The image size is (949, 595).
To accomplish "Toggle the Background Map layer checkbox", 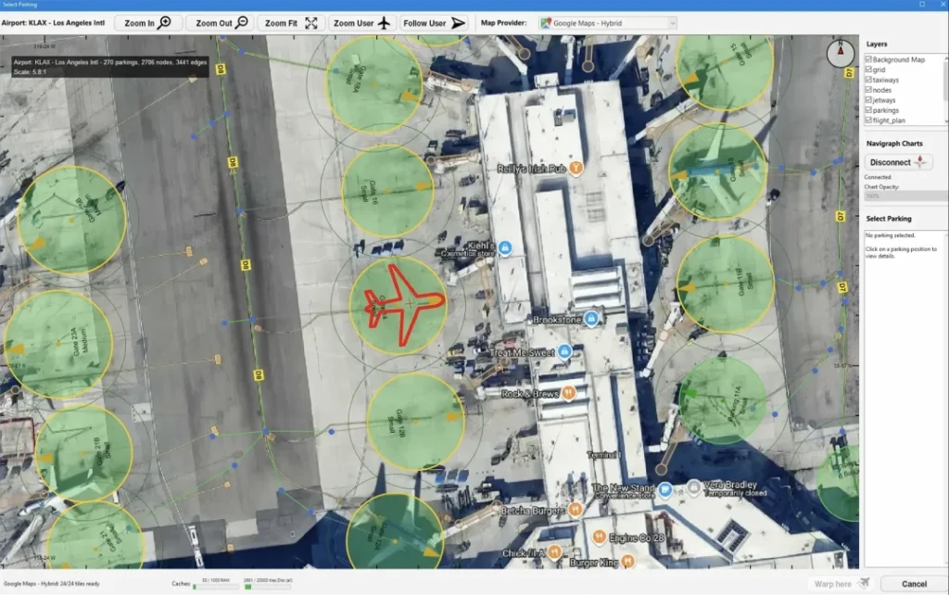I will coord(867,59).
